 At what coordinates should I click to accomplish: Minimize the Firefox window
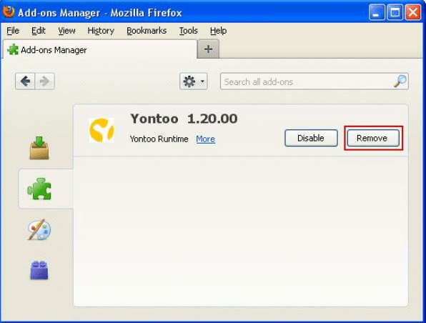pyautogui.click(x=377, y=12)
